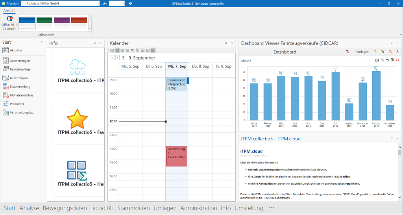Click the Juli 2019 bar in the chart
The height and width of the screenshot is (215, 403).
pyautogui.click(x=335, y=96)
